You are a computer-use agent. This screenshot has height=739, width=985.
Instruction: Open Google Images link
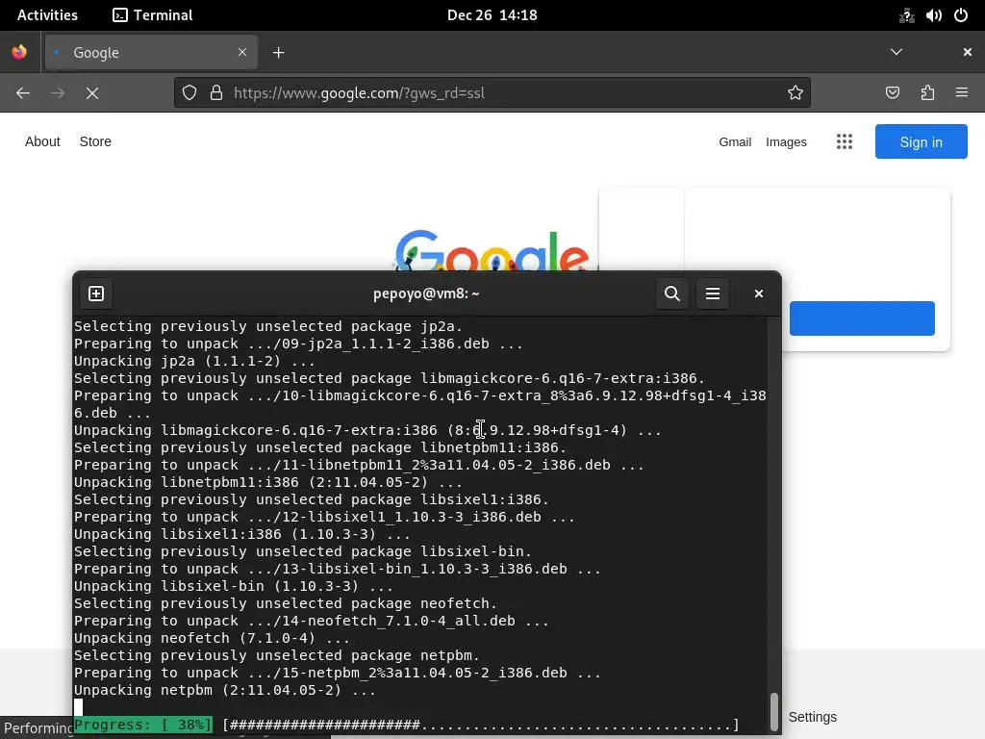click(x=786, y=142)
